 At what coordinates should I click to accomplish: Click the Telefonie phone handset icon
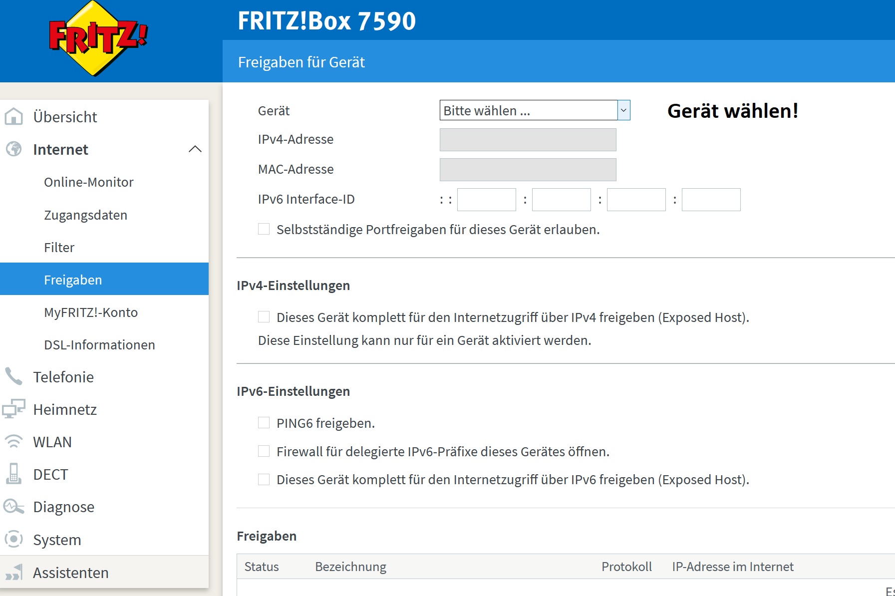coord(13,376)
